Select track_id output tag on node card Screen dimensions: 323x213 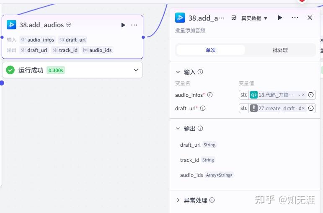[x=65, y=50]
